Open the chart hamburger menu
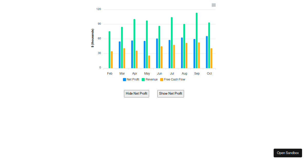The height and width of the screenshot is (162, 308). click(213, 5)
